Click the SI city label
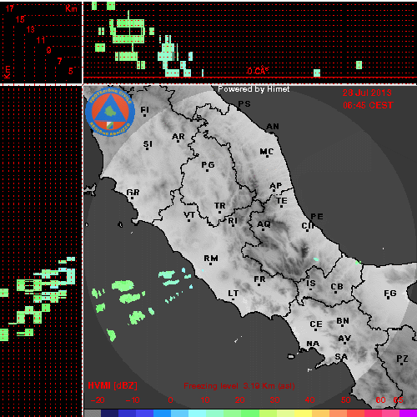 pos(148,144)
